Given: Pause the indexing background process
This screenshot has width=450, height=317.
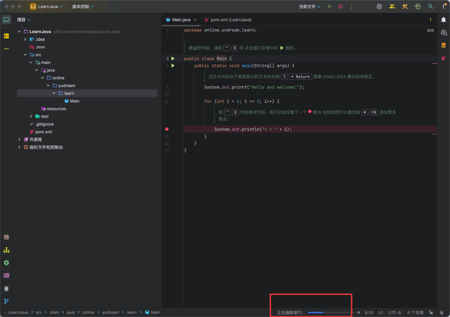Looking at the screenshot, I should (x=359, y=313).
